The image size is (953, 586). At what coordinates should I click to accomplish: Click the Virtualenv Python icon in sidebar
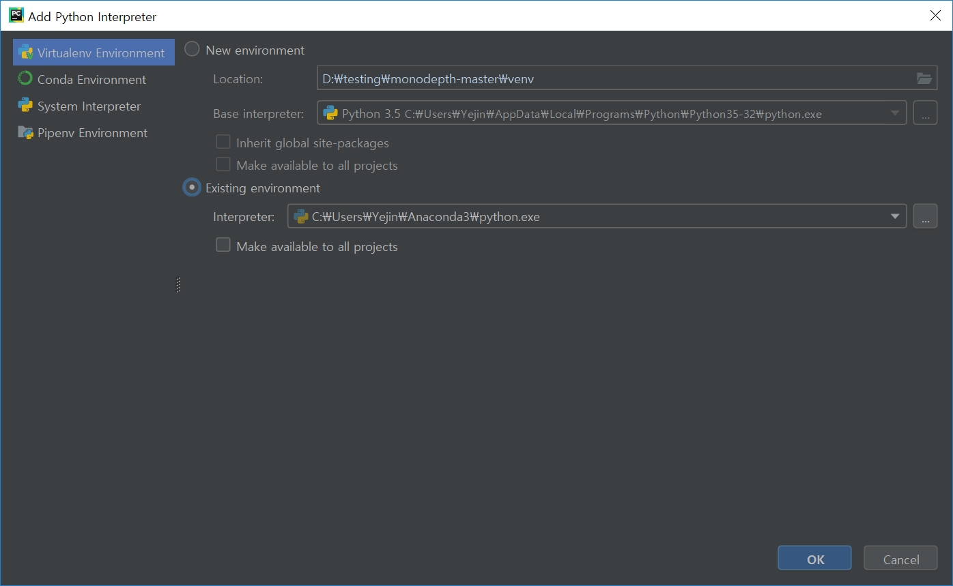(x=26, y=53)
